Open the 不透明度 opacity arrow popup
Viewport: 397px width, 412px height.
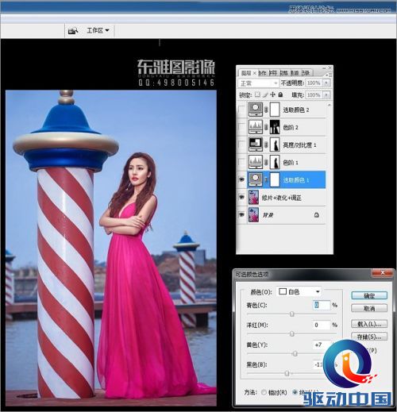[x=326, y=83]
